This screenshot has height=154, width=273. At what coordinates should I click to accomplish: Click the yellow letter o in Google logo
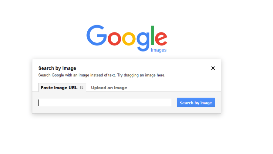(129, 38)
